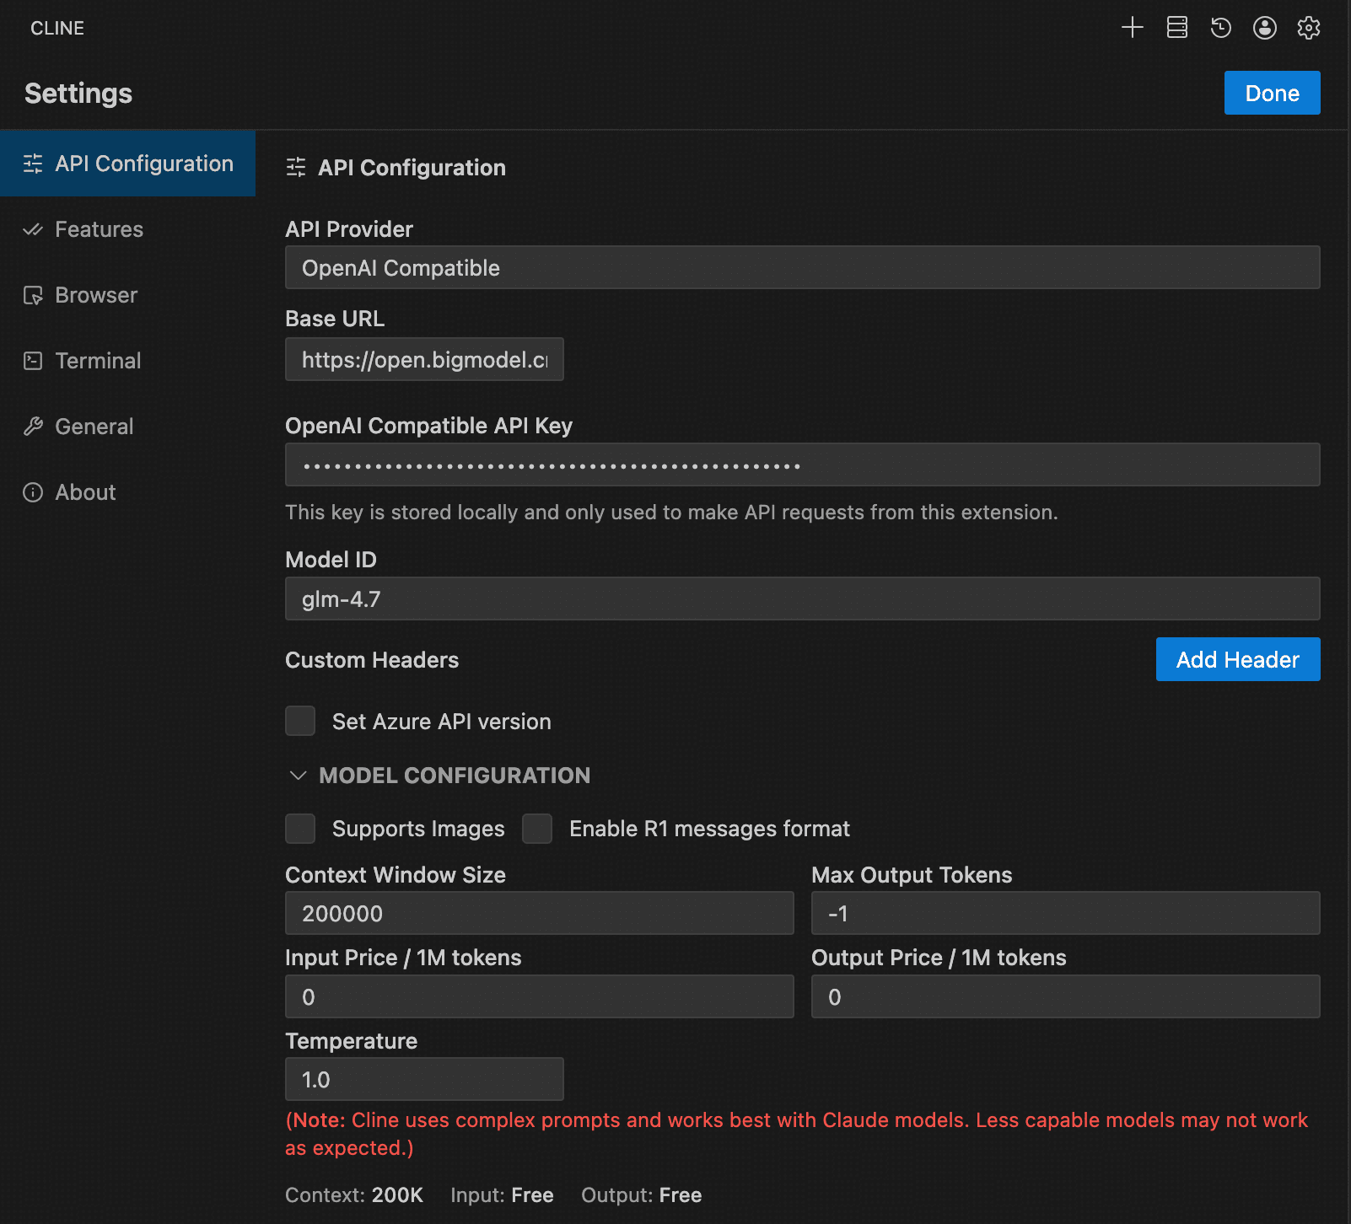1351x1224 pixels.
Task: Check Enable R1 messages format
Action: (537, 829)
